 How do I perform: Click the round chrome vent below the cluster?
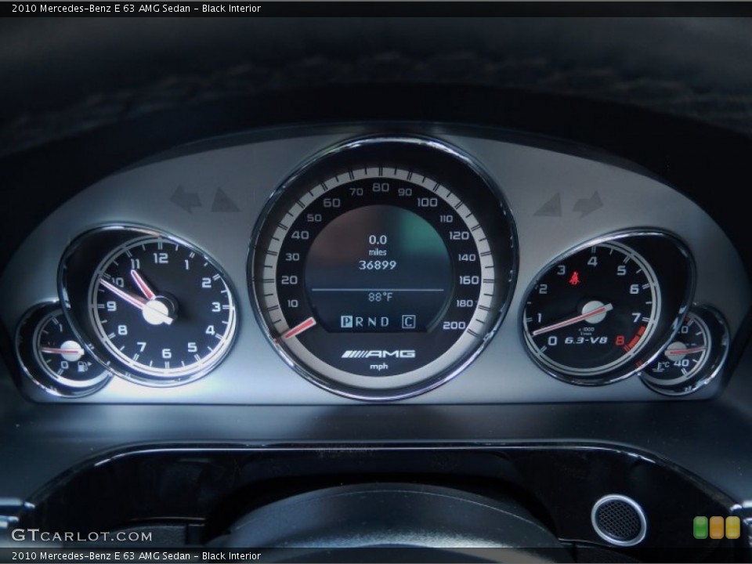619,520
